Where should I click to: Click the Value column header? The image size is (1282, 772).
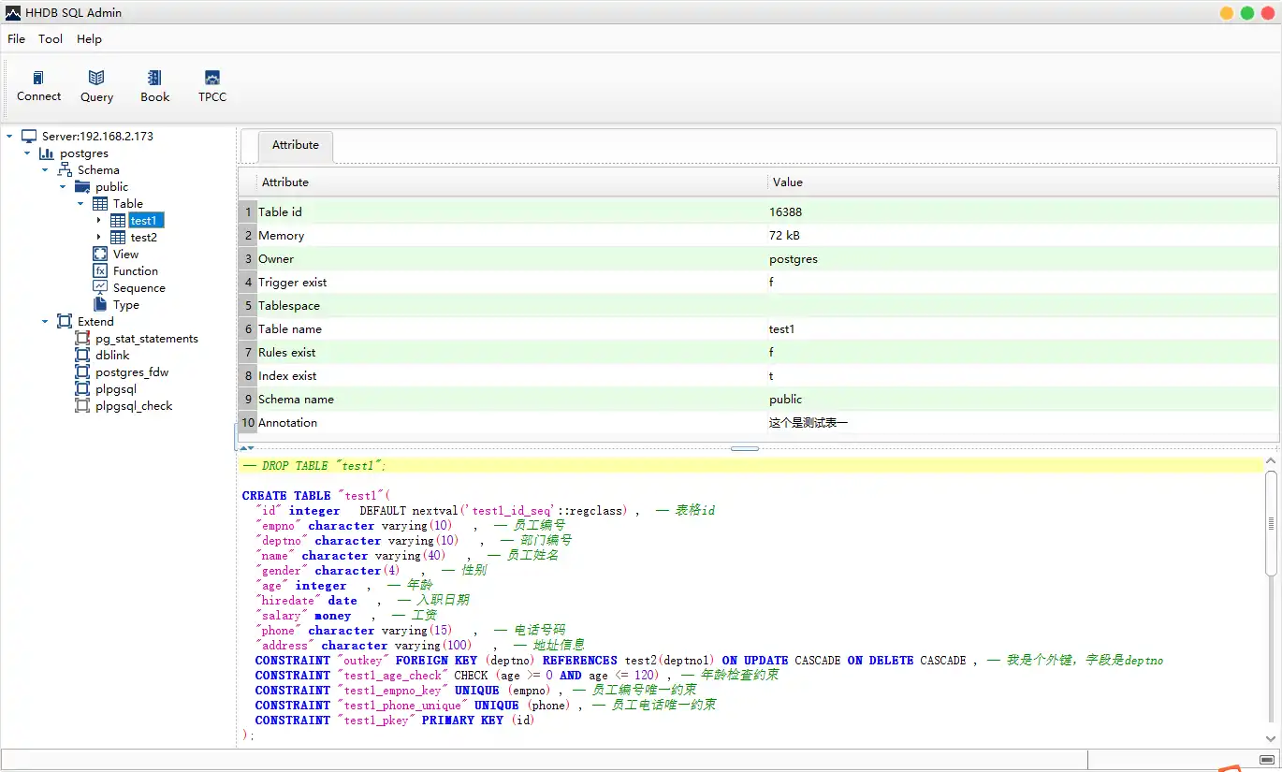788,182
